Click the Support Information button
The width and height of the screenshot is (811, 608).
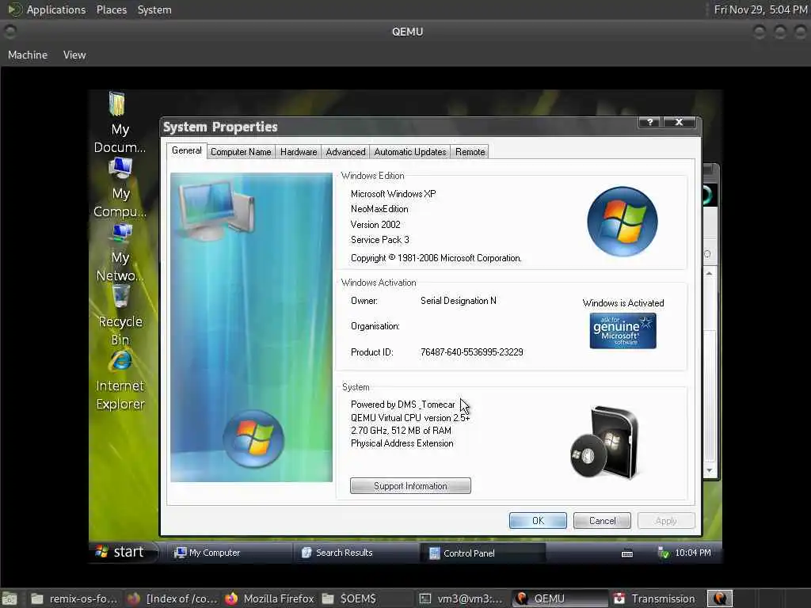[410, 486]
